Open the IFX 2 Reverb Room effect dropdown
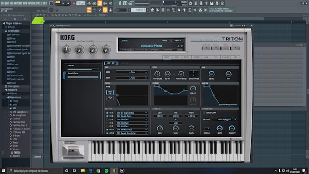 coord(132,116)
